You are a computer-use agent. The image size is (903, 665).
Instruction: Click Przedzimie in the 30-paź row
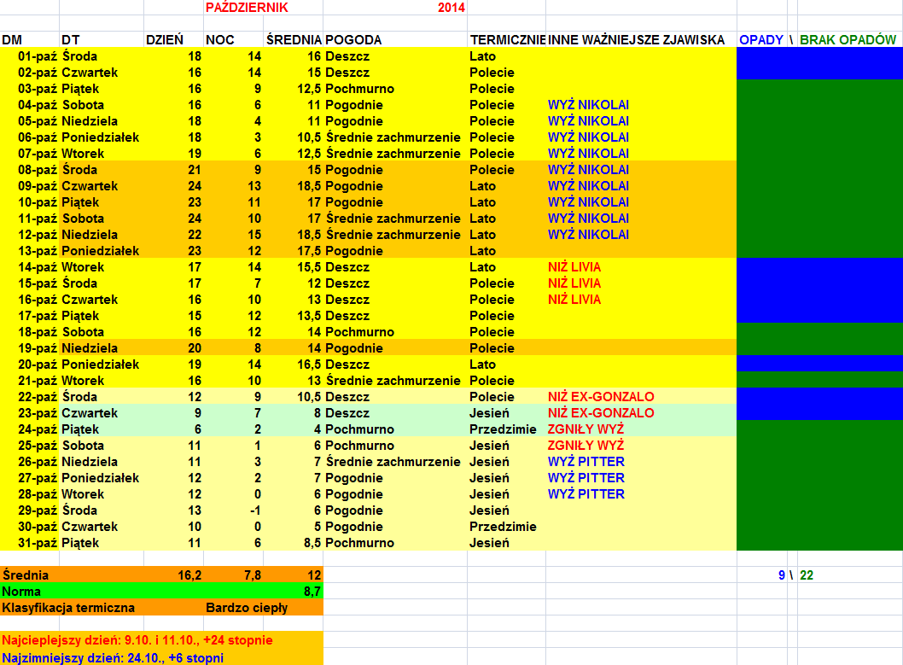coord(503,527)
